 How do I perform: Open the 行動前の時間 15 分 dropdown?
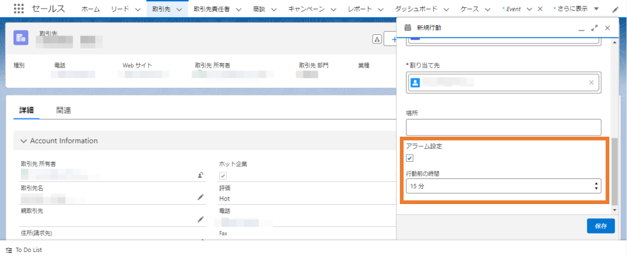click(x=503, y=186)
